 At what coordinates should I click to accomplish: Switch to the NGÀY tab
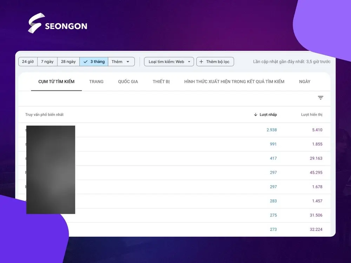click(x=305, y=82)
